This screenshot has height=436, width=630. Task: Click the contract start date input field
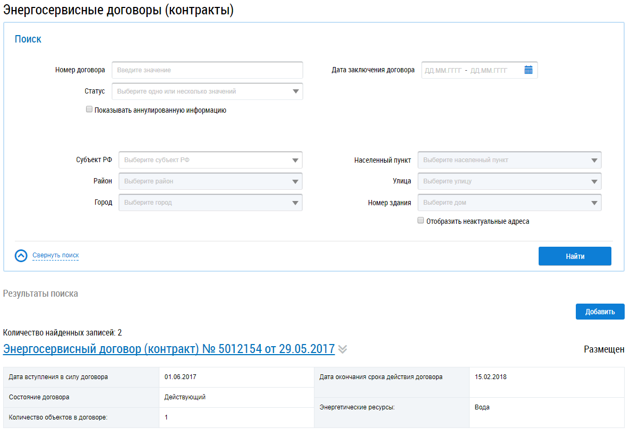[x=443, y=70]
